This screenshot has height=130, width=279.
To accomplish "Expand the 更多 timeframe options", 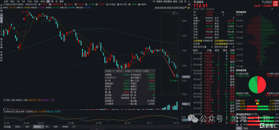I will click(61, 1).
